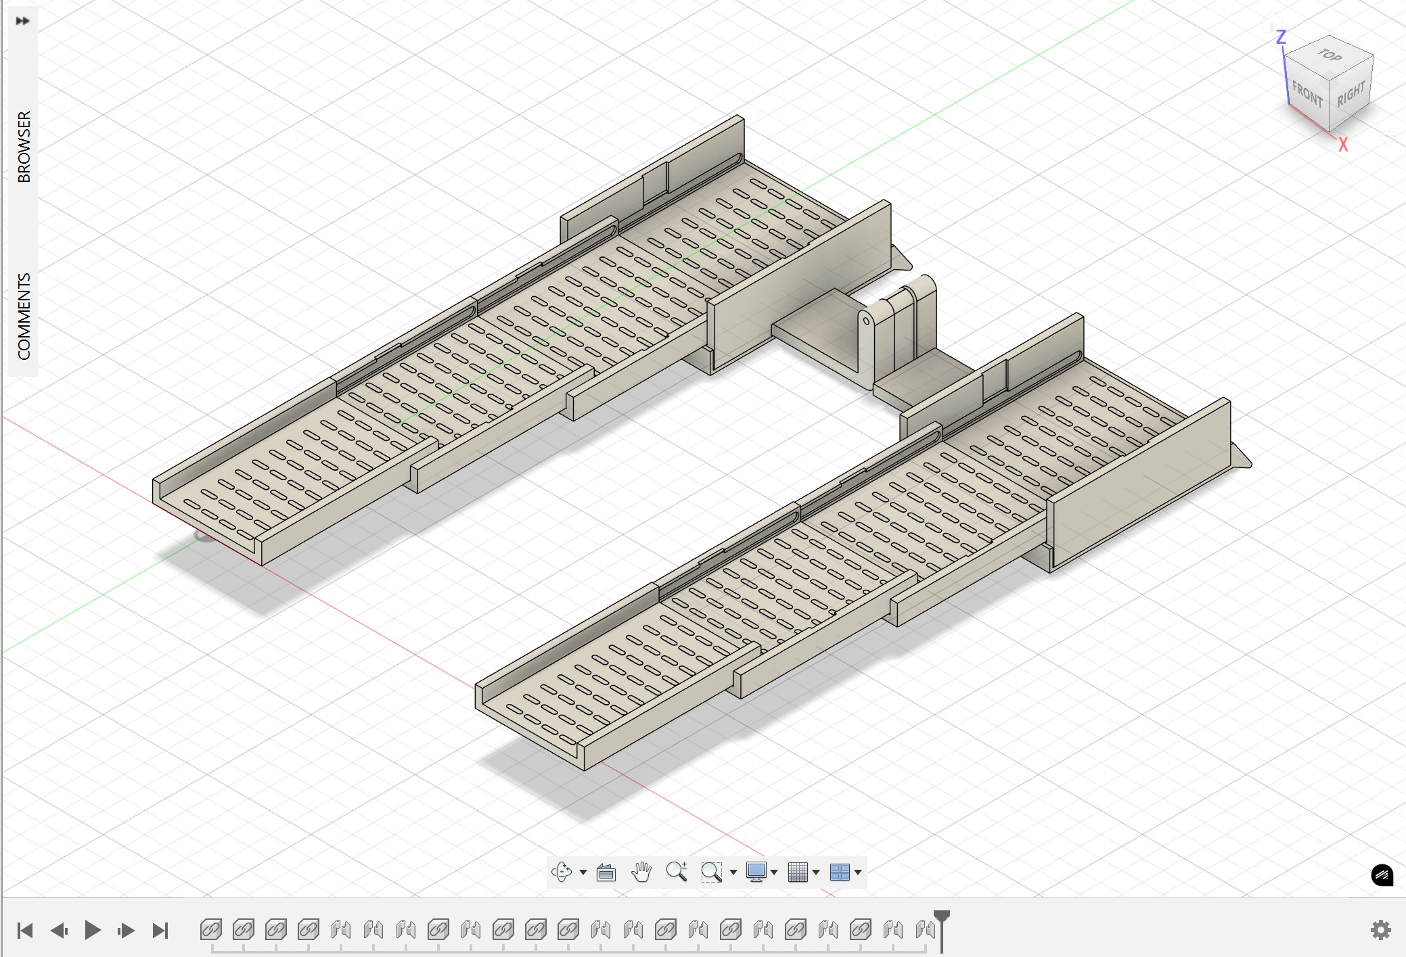Open the Orbit type dropdown arrow
The image size is (1406, 957).
pyautogui.click(x=583, y=872)
